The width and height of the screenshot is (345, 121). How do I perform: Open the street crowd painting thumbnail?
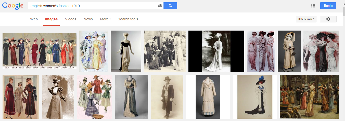point(310,97)
